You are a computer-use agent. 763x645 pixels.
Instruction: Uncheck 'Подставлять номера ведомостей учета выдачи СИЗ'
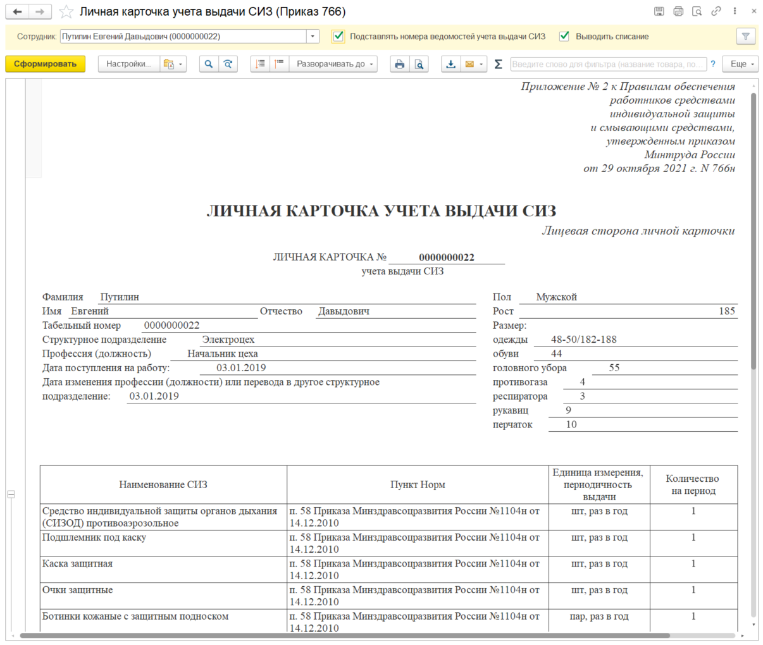tap(338, 37)
